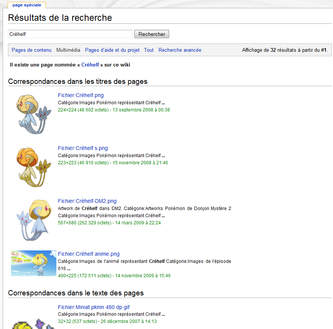Click the search field containing Créhelf
333x329 pixels.
pos(70,34)
